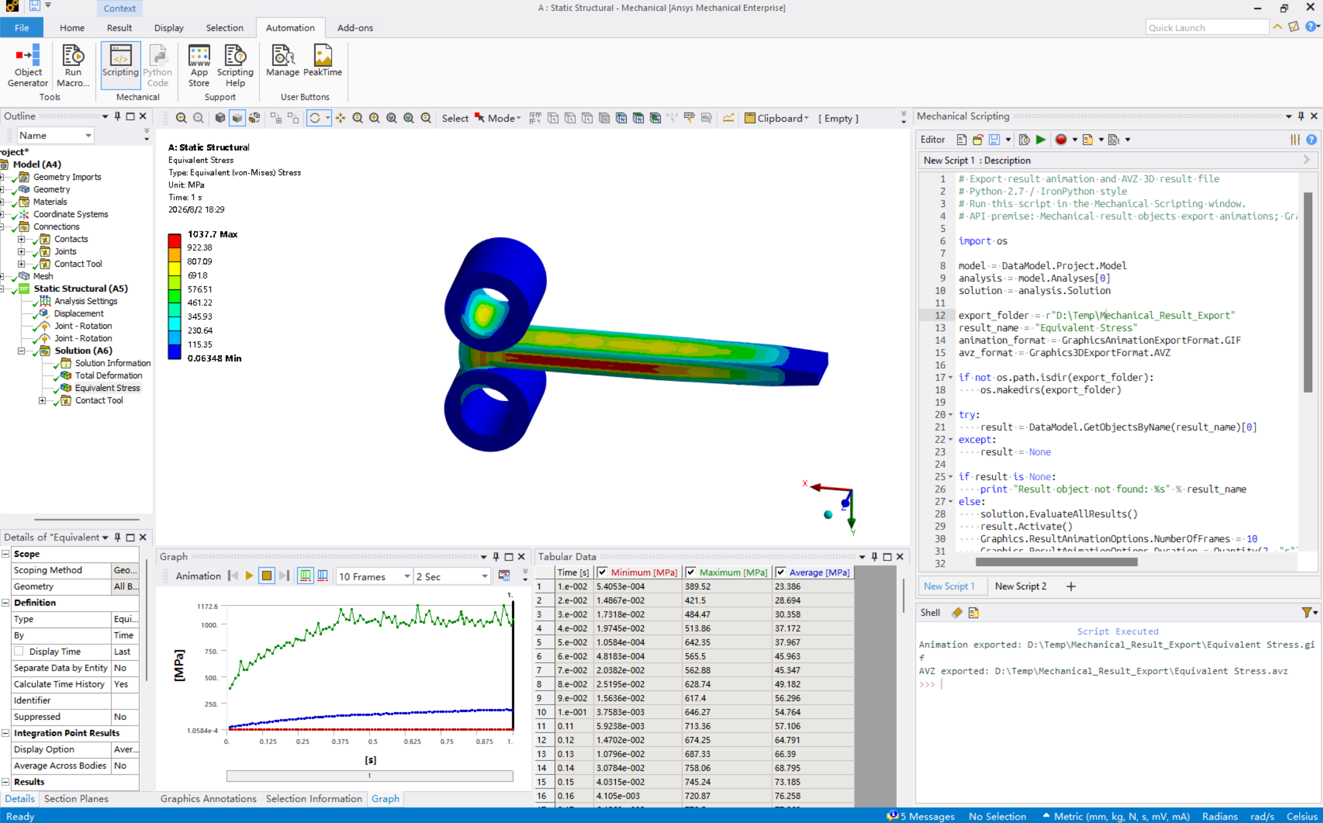Clear the Shell contents with eraser icon
The height and width of the screenshot is (823, 1323).
tap(957, 613)
